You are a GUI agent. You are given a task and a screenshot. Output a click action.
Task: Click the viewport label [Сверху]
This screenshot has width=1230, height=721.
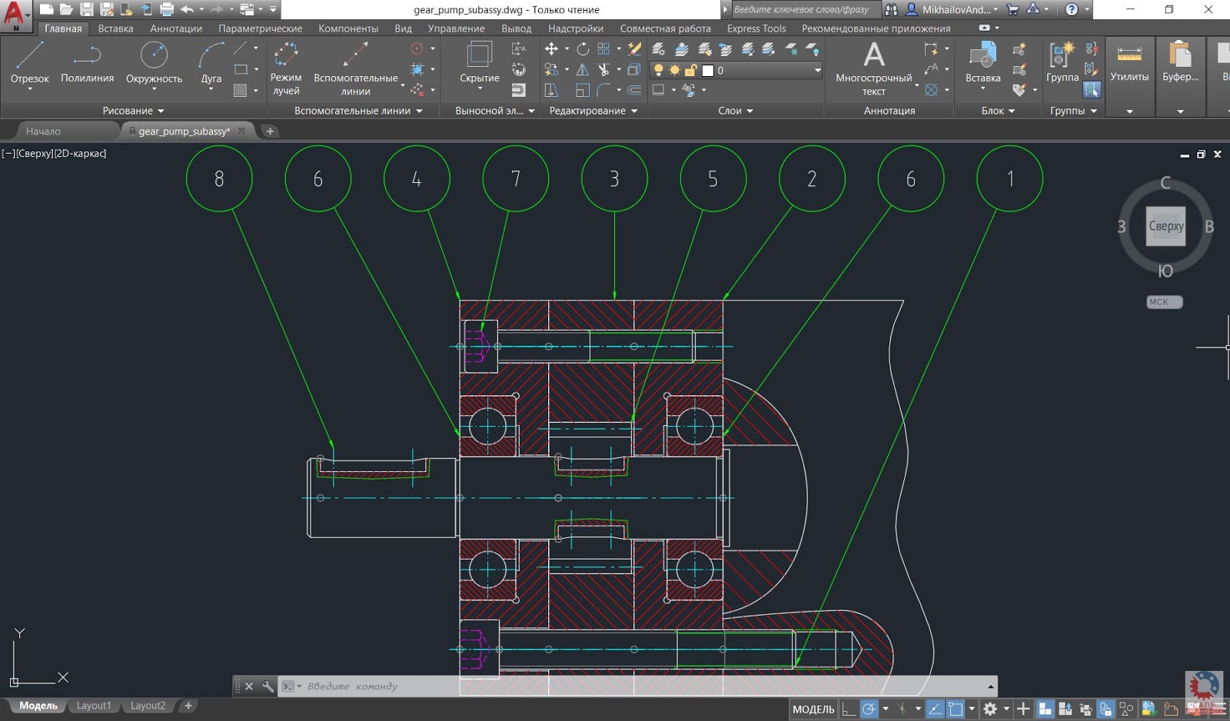coord(34,153)
